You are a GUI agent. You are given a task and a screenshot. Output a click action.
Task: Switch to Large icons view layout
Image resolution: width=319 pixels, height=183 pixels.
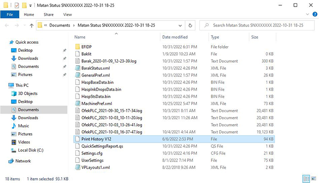tap(314, 179)
